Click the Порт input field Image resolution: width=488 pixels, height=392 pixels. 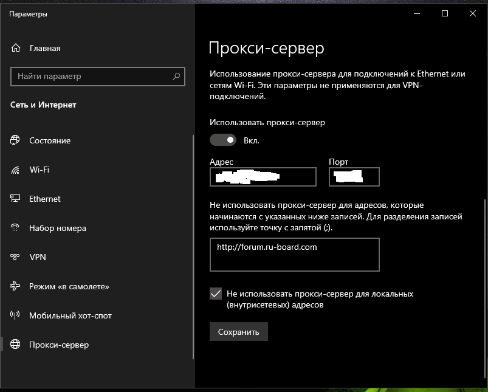tap(354, 177)
